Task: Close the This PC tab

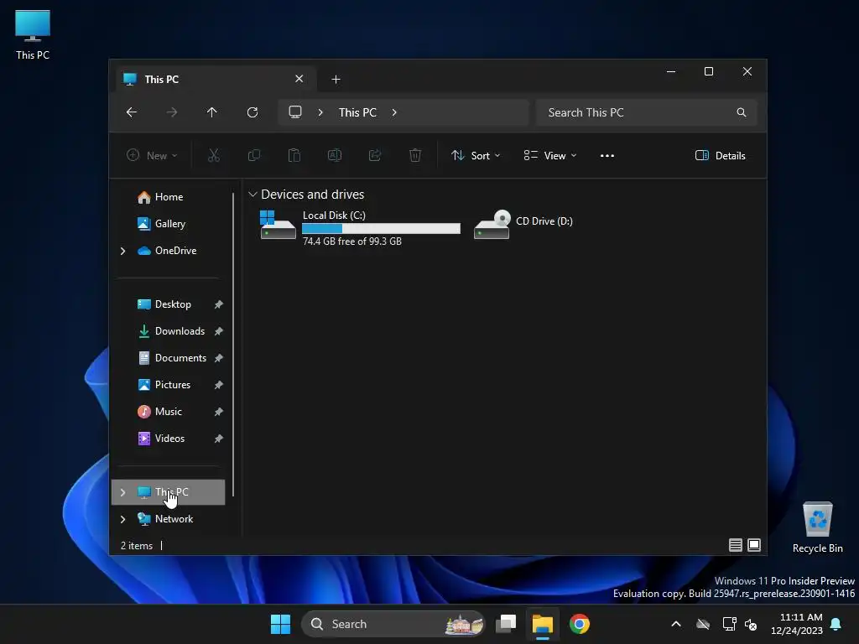Action: click(299, 79)
